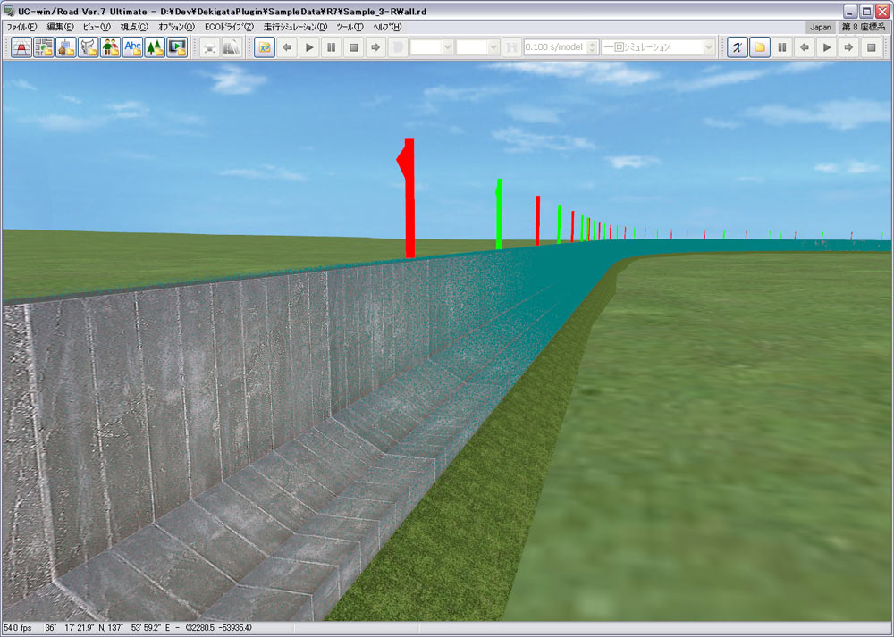Click the 54.0 fps status readout
Viewport: 894px width, 637px height.
pyautogui.click(x=18, y=628)
